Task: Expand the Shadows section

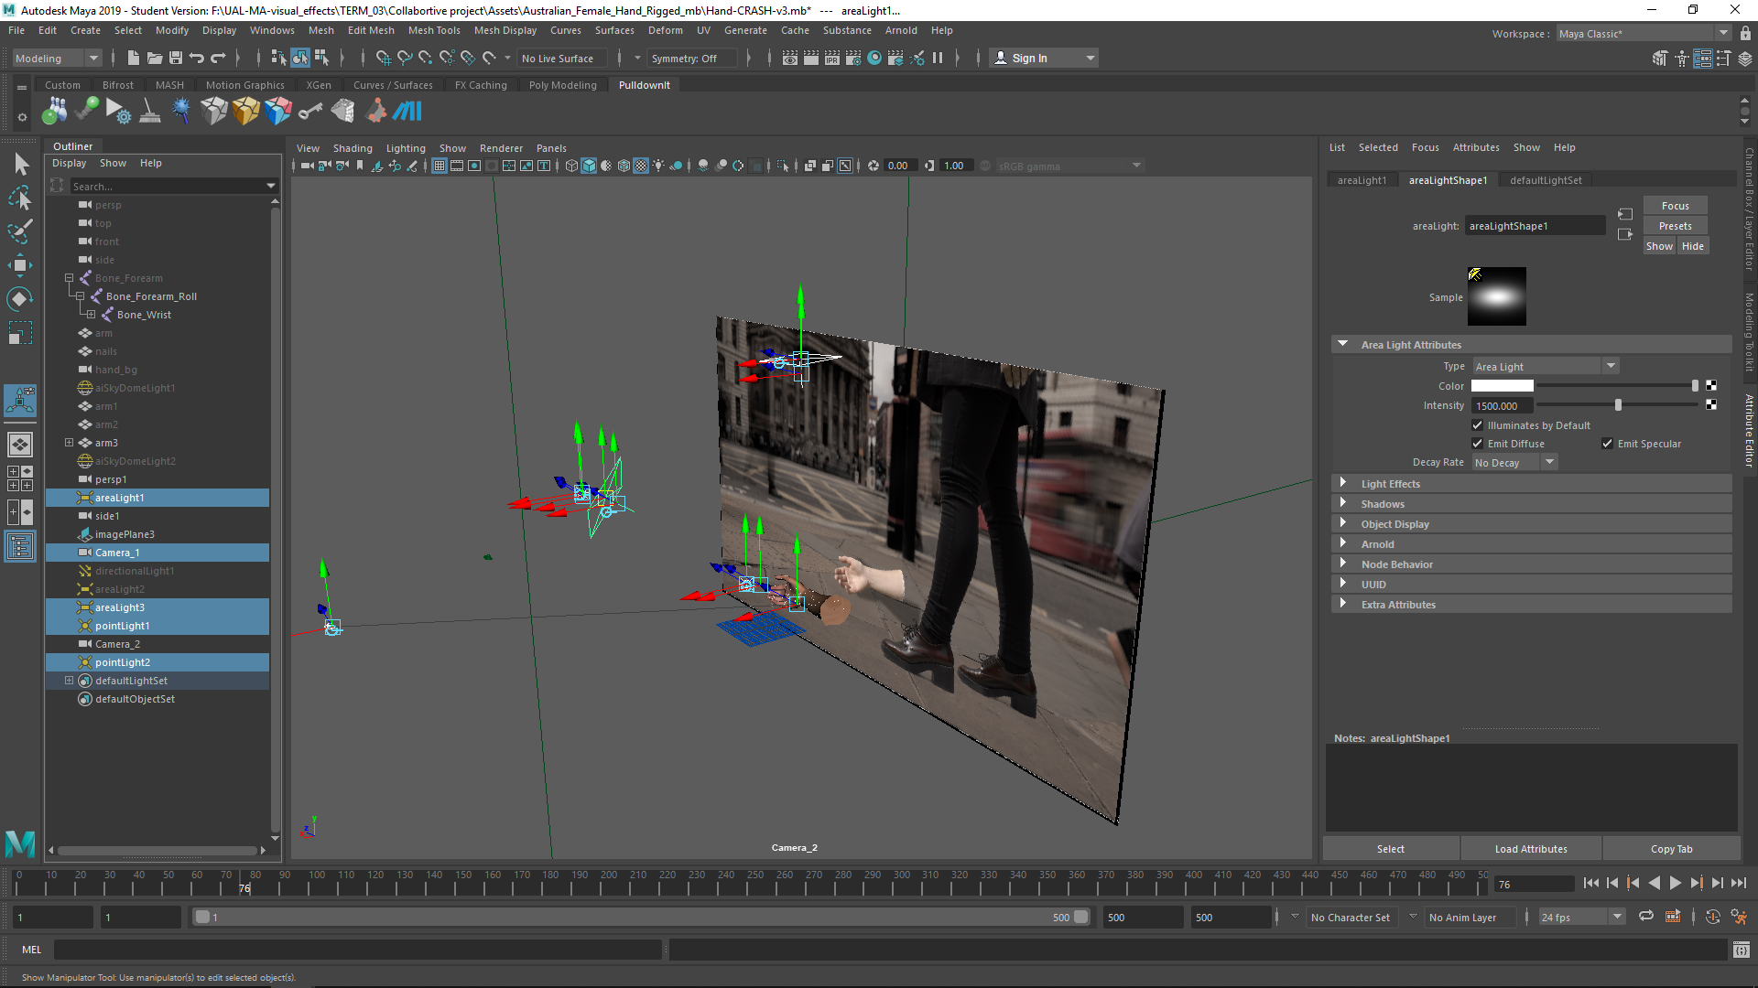Action: click(1383, 504)
